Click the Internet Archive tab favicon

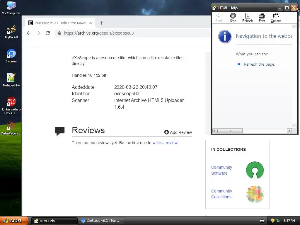(30, 23)
